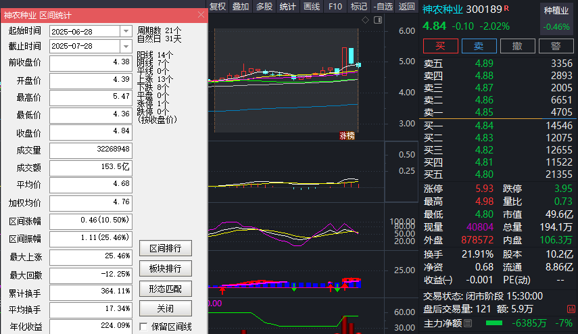
Task: Select the 平均换手 field 17.34%
Action: tap(91, 310)
